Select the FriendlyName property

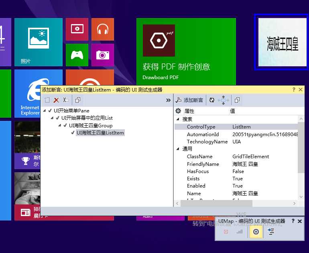tap(203, 164)
